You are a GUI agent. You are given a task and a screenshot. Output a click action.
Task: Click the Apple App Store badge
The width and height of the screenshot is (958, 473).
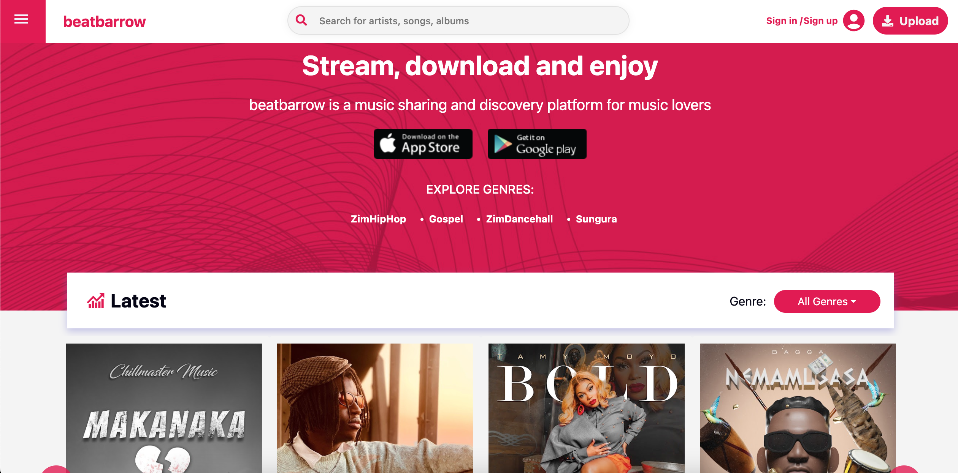pos(423,144)
